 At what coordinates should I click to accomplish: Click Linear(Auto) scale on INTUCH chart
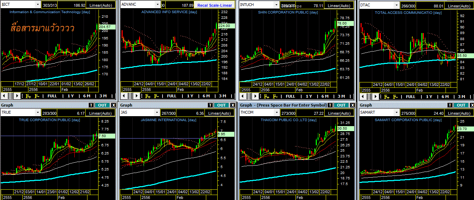click(x=340, y=5)
